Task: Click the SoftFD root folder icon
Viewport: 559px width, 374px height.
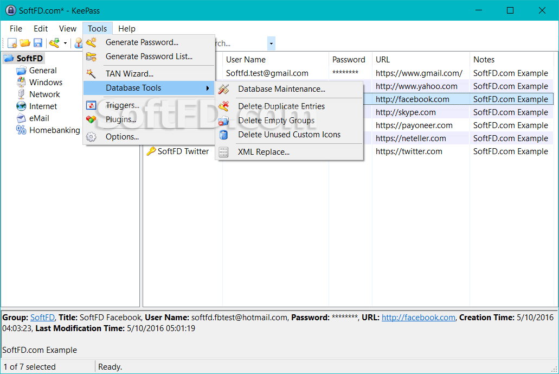Action: coord(9,58)
